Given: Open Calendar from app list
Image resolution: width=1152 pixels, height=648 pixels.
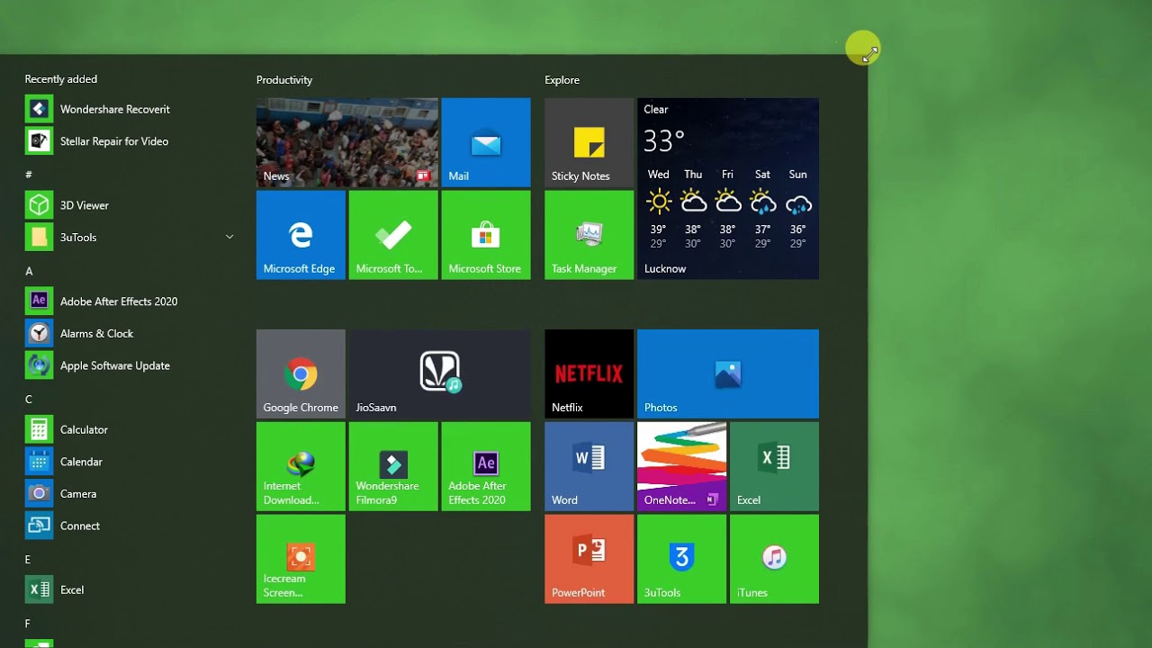Looking at the screenshot, I should click(130, 462).
